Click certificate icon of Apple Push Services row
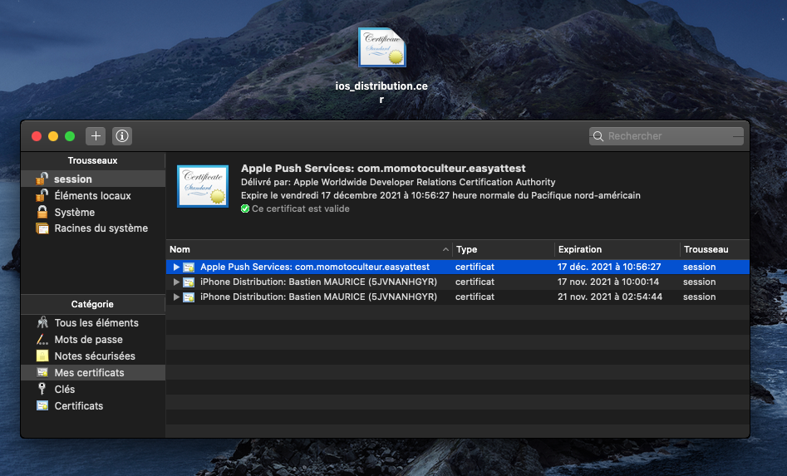Viewport: 787px width, 476px height. click(x=189, y=267)
